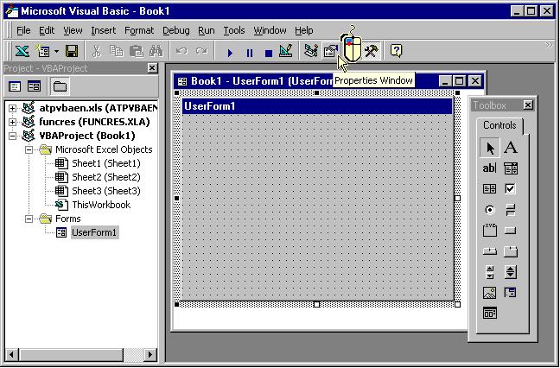This screenshot has width=560, height=368.
Task: Pick the TabStrip control in the Toolbox
Action: point(490,251)
